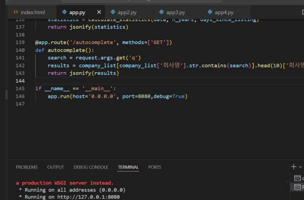Click '__main__' string on line 145
Viewport: 304px width, 200px height.
97,88
